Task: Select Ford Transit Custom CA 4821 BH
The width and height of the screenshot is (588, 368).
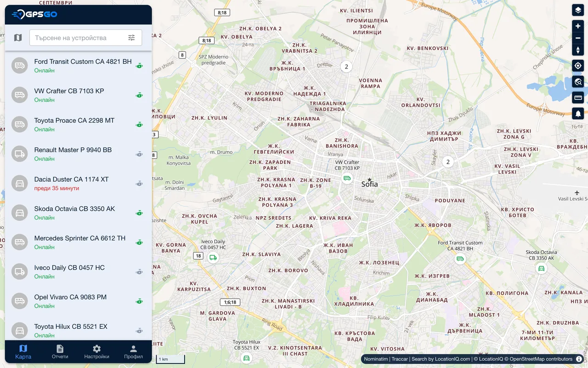Action: (78, 65)
